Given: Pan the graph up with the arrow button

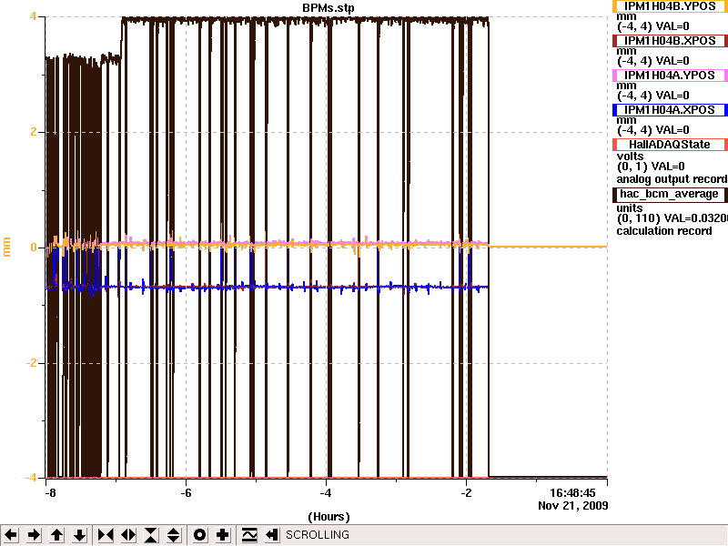Looking at the screenshot, I should point(56,535).
